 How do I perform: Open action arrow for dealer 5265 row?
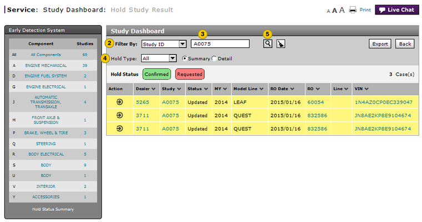tap(119, 102)
